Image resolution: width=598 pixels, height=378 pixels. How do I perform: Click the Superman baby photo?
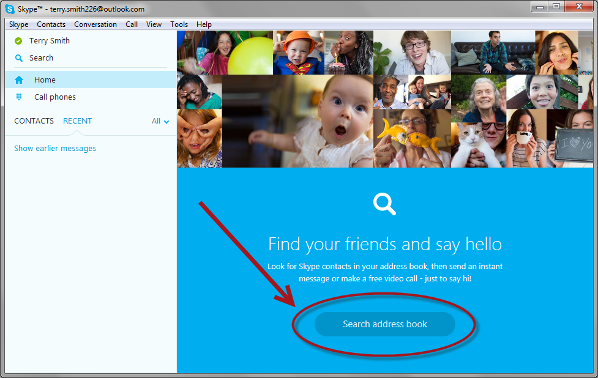[x=299, y=53]
